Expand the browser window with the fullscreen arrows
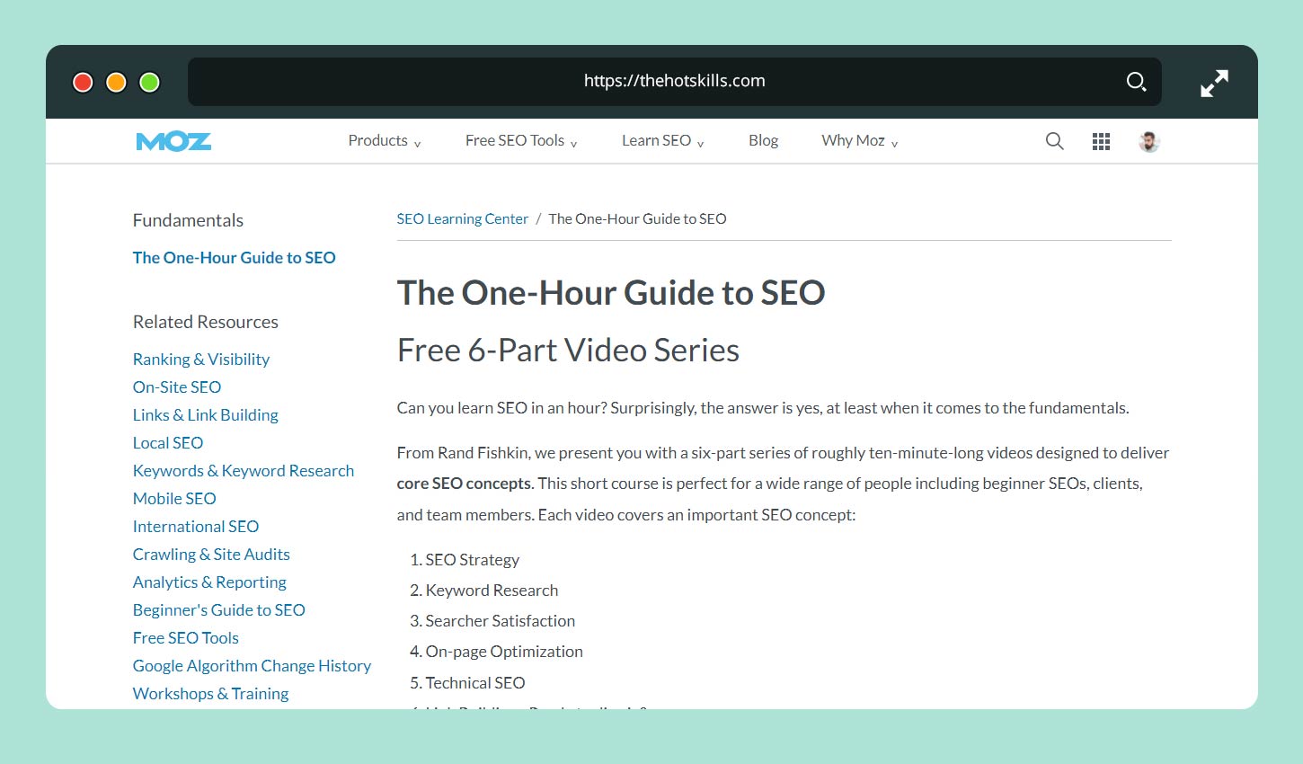 [x=1214, y=82]
